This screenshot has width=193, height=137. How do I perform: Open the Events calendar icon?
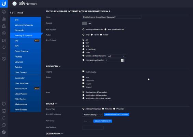[4, 111]
